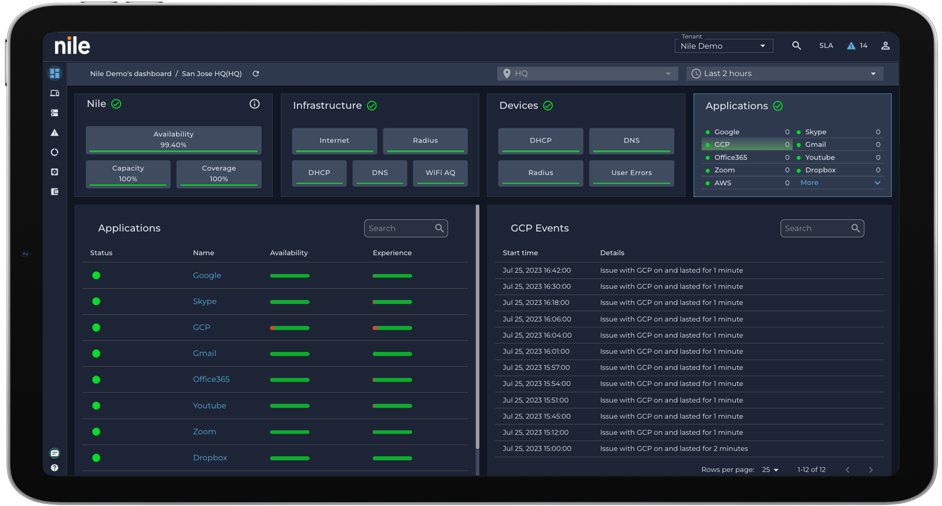Open the chat message icon

tap(55, 453)
